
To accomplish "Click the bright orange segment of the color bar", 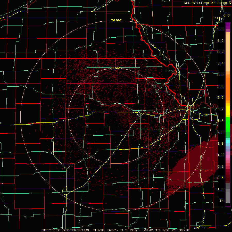I will [228, 89].
